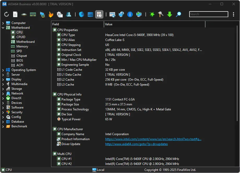The image size is (240, 173).
Task: Expand the Computer tree node
Action: (x=3, y=23)
